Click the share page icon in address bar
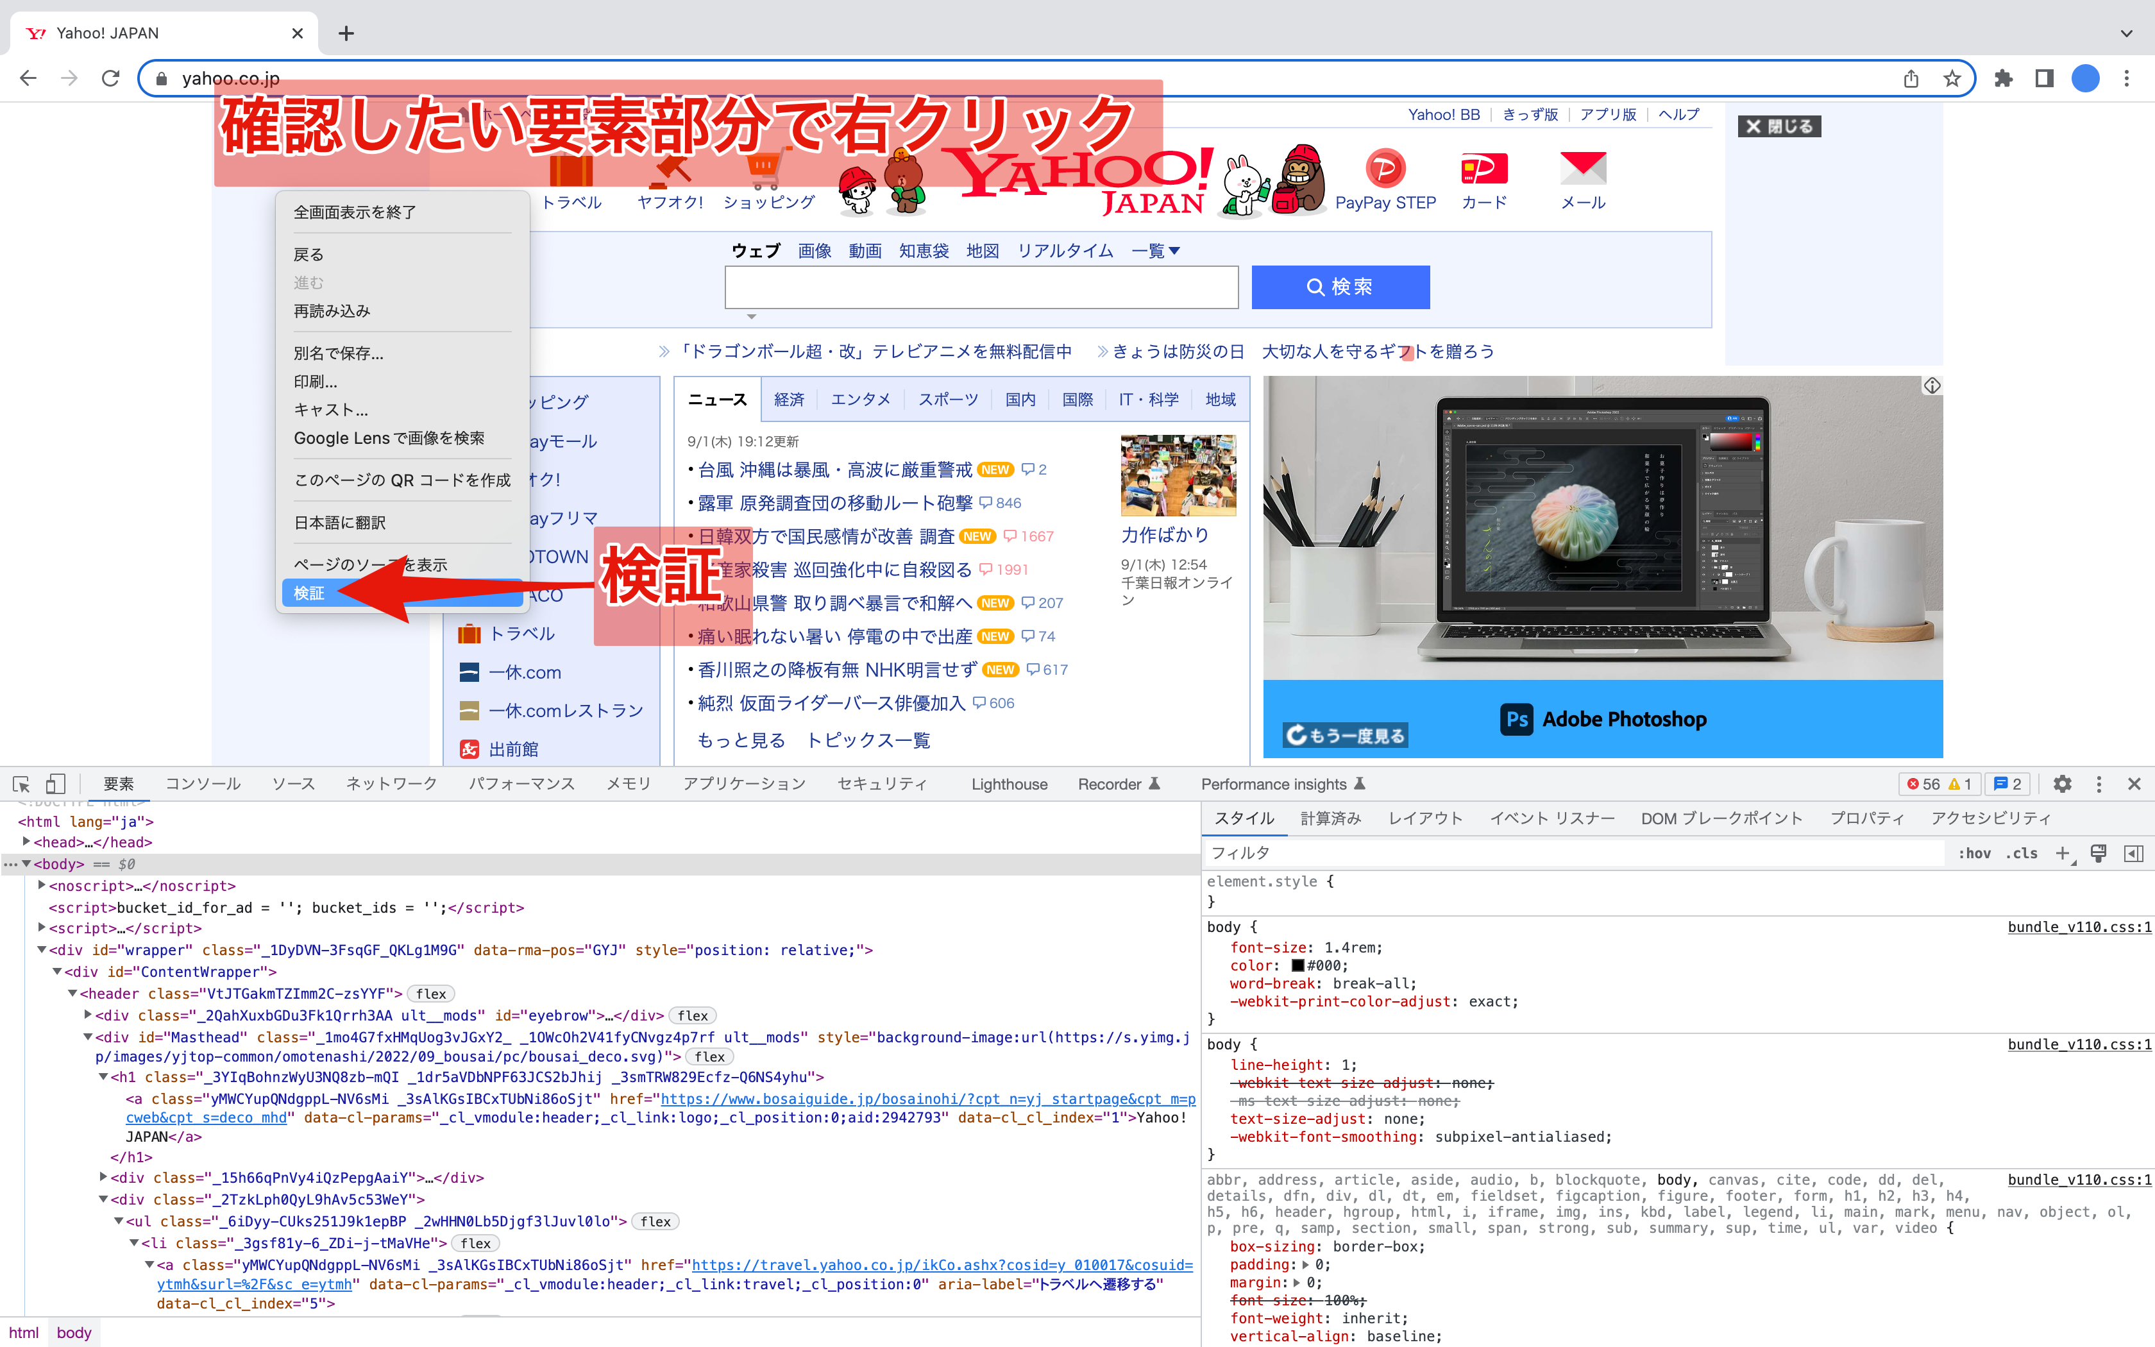This screenshot has width=2155, height=1347. pos(1911,78)
